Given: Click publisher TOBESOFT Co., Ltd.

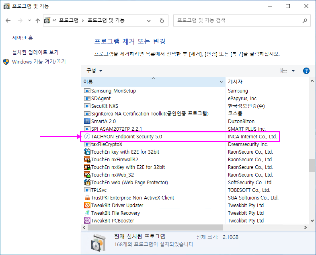Looking at the screenshot, I should 249,190.
